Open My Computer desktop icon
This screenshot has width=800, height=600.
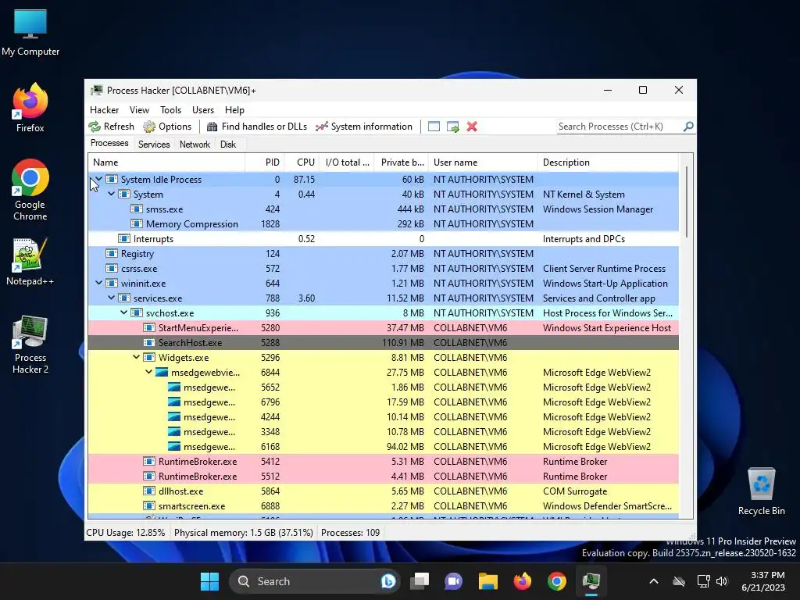point(30,31)
